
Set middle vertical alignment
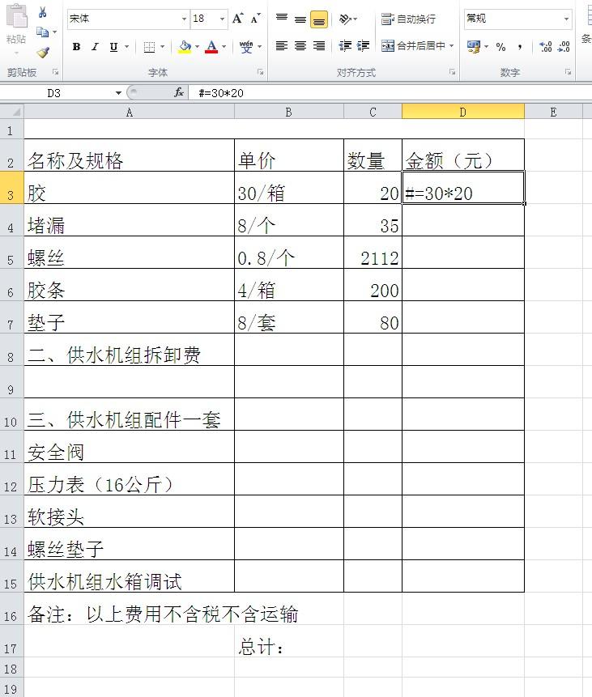(x=300, y=19)
